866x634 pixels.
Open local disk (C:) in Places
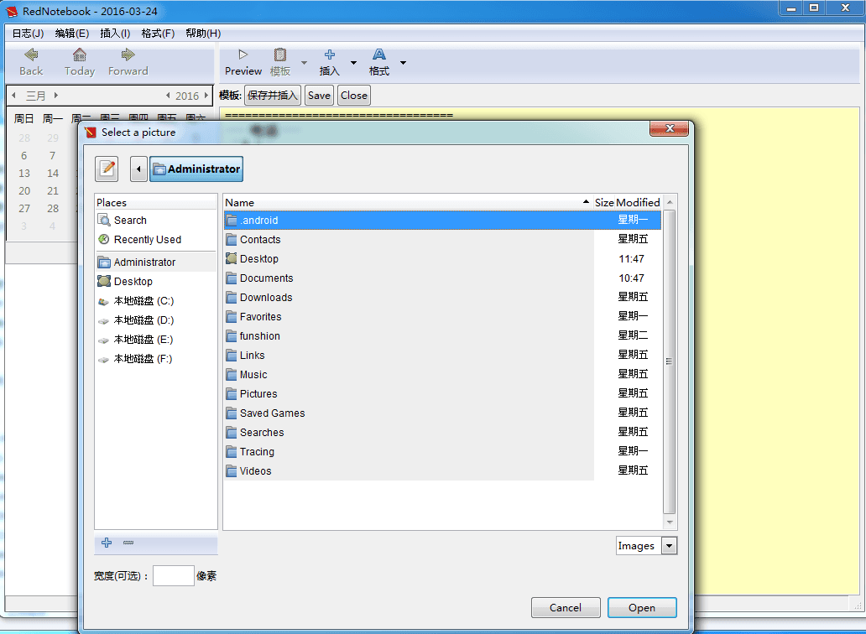point(156,301)
